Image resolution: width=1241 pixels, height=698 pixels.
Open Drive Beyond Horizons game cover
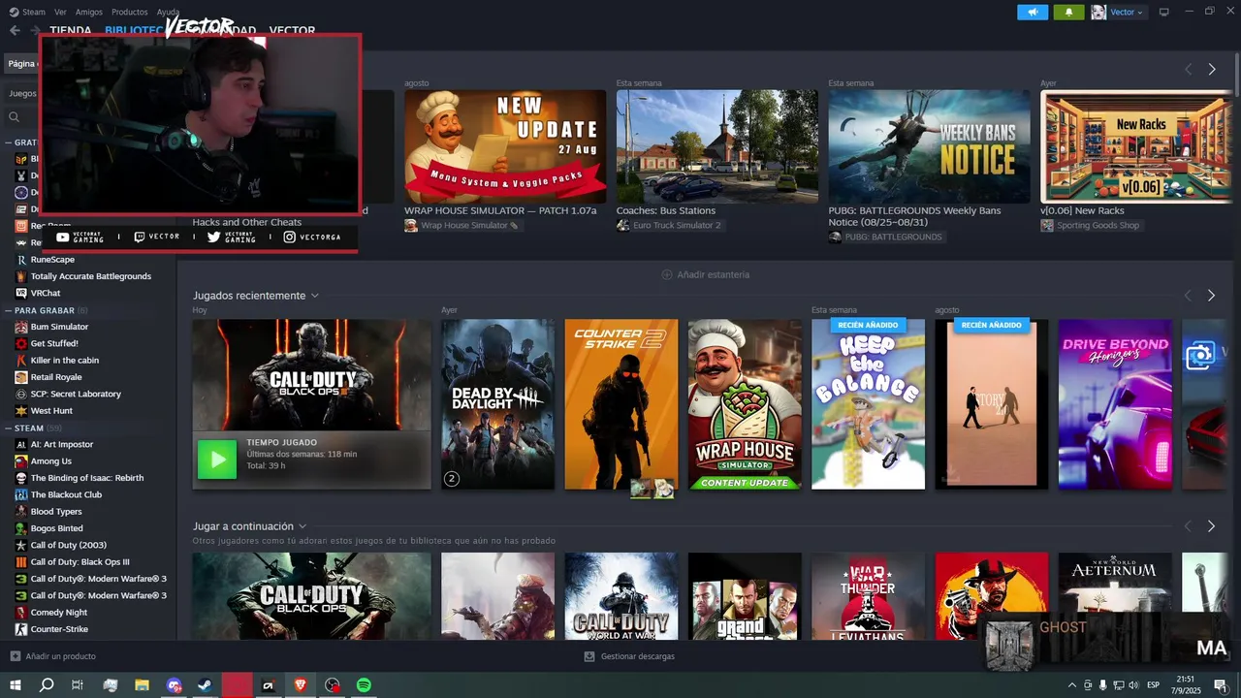(x=1115, y=404)
